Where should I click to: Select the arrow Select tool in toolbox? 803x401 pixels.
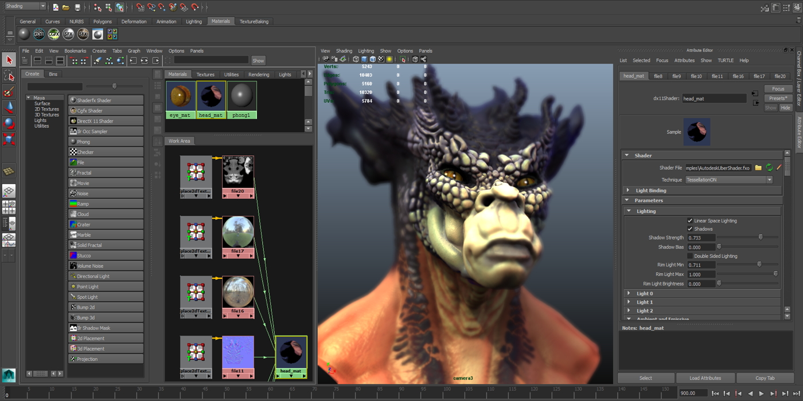click(9, 60)
